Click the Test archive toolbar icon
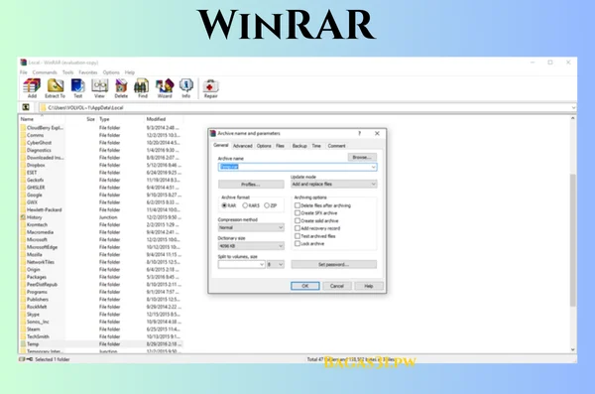Screen dimensions: 595x394 [77, 86]
